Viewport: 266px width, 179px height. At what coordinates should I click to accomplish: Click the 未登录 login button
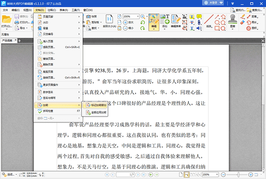click(x=213, y=3)
